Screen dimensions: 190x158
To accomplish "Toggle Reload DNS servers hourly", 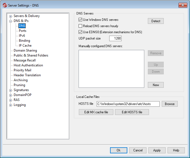I will point(80,26).
